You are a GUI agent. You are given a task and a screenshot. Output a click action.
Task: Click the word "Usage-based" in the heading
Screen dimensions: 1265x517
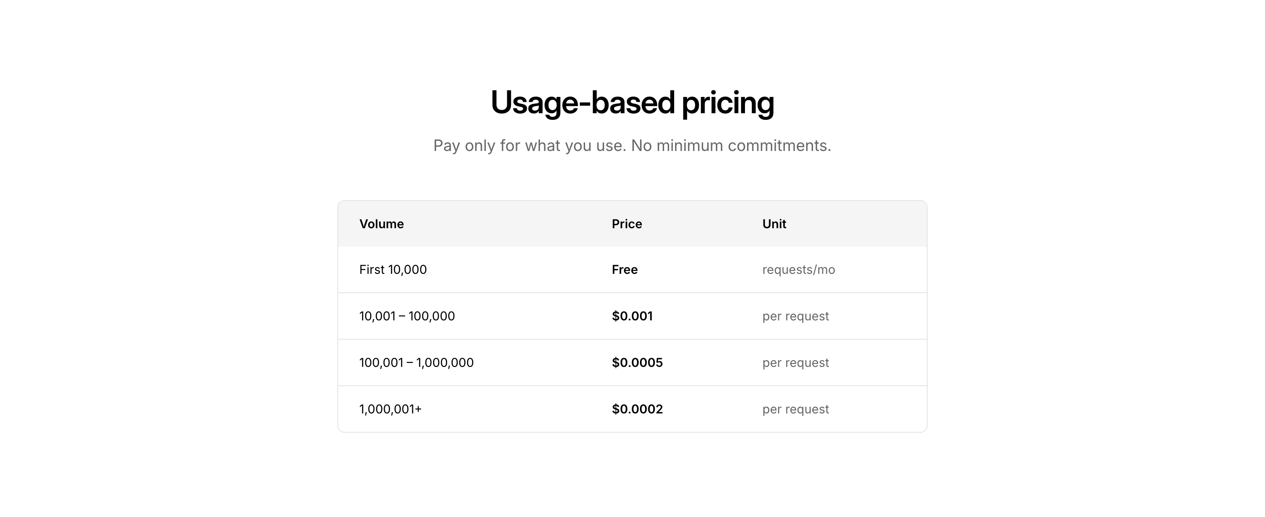[x=582, y=103]
